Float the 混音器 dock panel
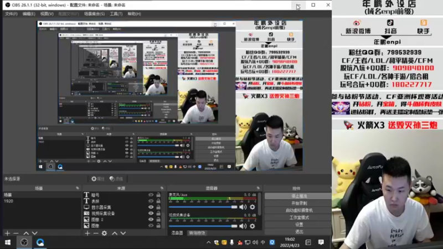Screen dimensions: 443x249 (258, 188)
